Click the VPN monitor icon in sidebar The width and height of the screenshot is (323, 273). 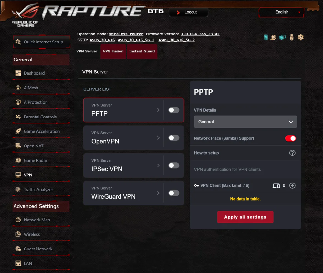(x=18, y=175)
